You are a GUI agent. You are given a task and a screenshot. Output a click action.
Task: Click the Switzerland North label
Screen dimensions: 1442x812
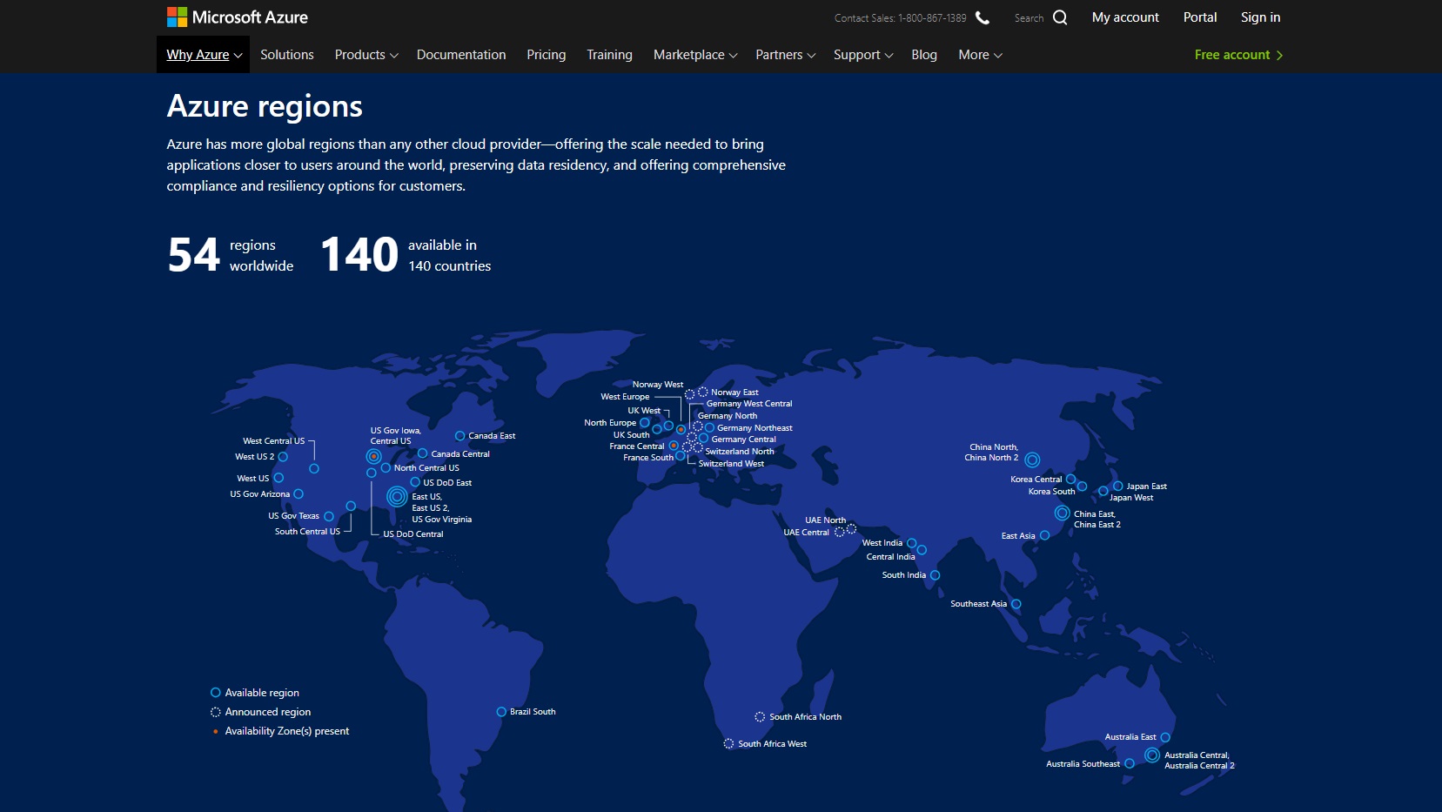point(740,452)
